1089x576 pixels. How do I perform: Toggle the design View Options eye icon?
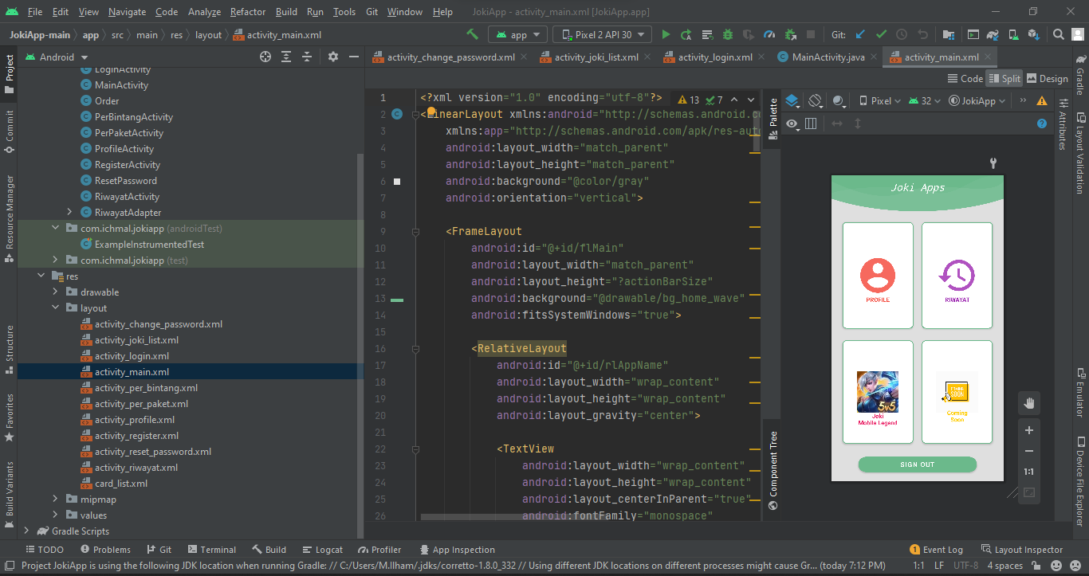(x=792, y=123)
